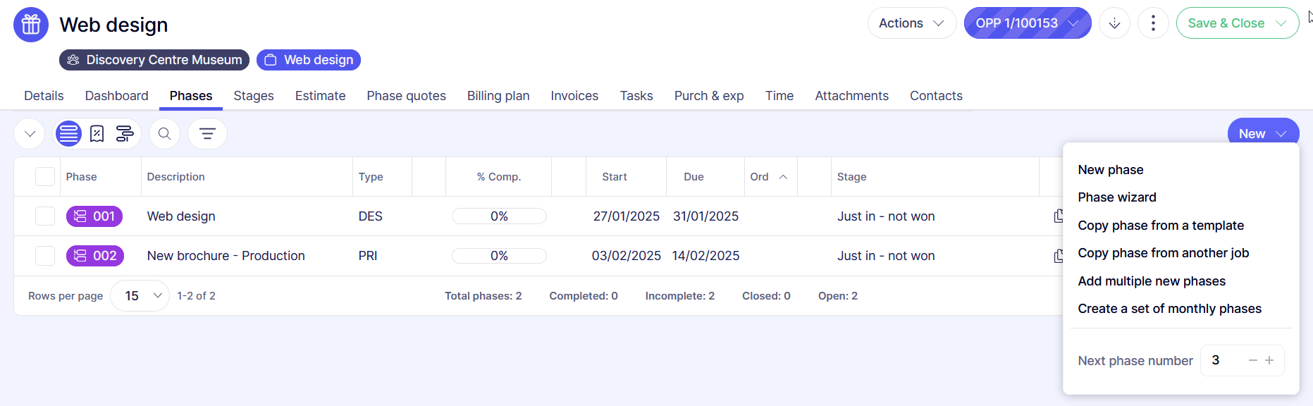Click the list view icon

click(x=68, y=134)
